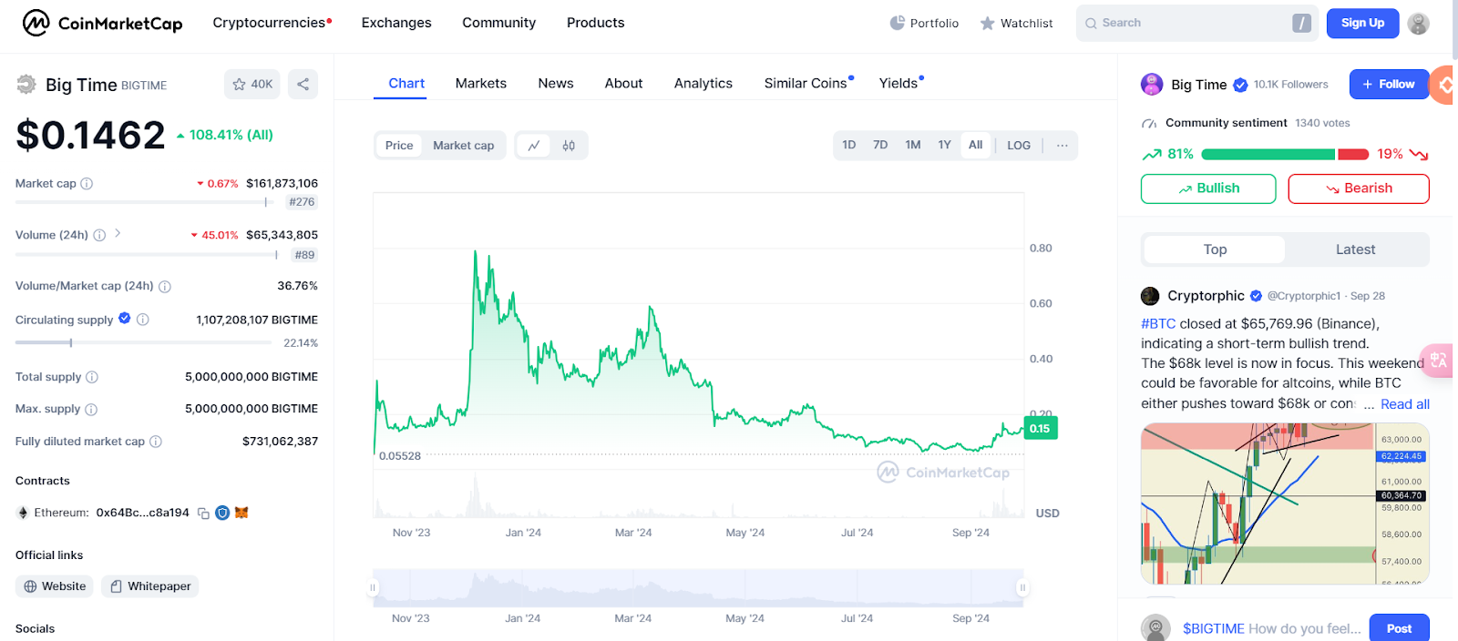The width and height of the screenshot is (1458, 641).
Task: Click Volume/Market cap info icon
Action: 165,286
